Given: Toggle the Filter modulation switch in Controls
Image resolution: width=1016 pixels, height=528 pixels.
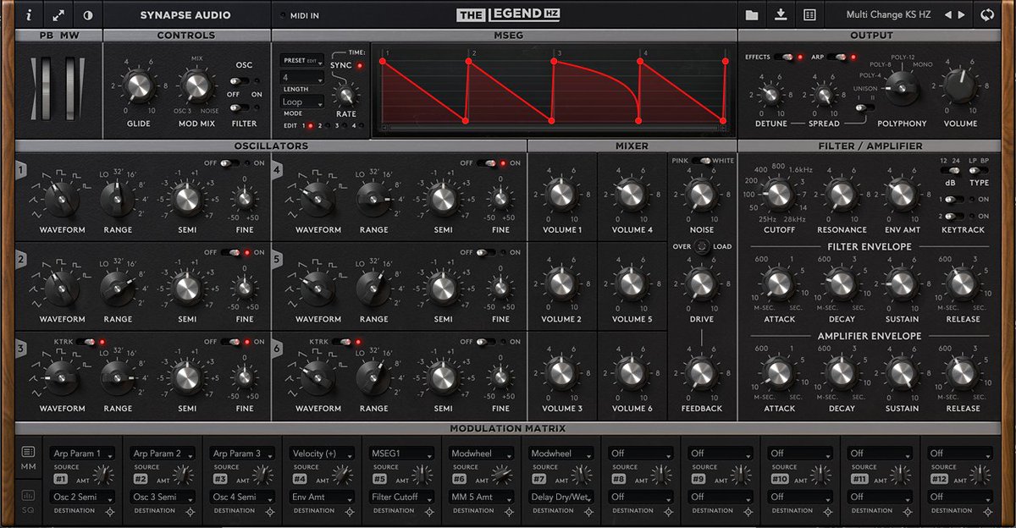Looking at the screenshot, I should (239, 107).
